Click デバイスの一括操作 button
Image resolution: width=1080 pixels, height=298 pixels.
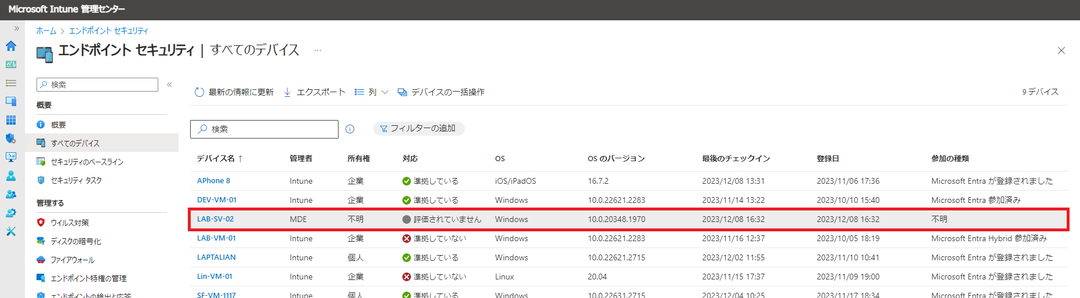coord(441,92)
